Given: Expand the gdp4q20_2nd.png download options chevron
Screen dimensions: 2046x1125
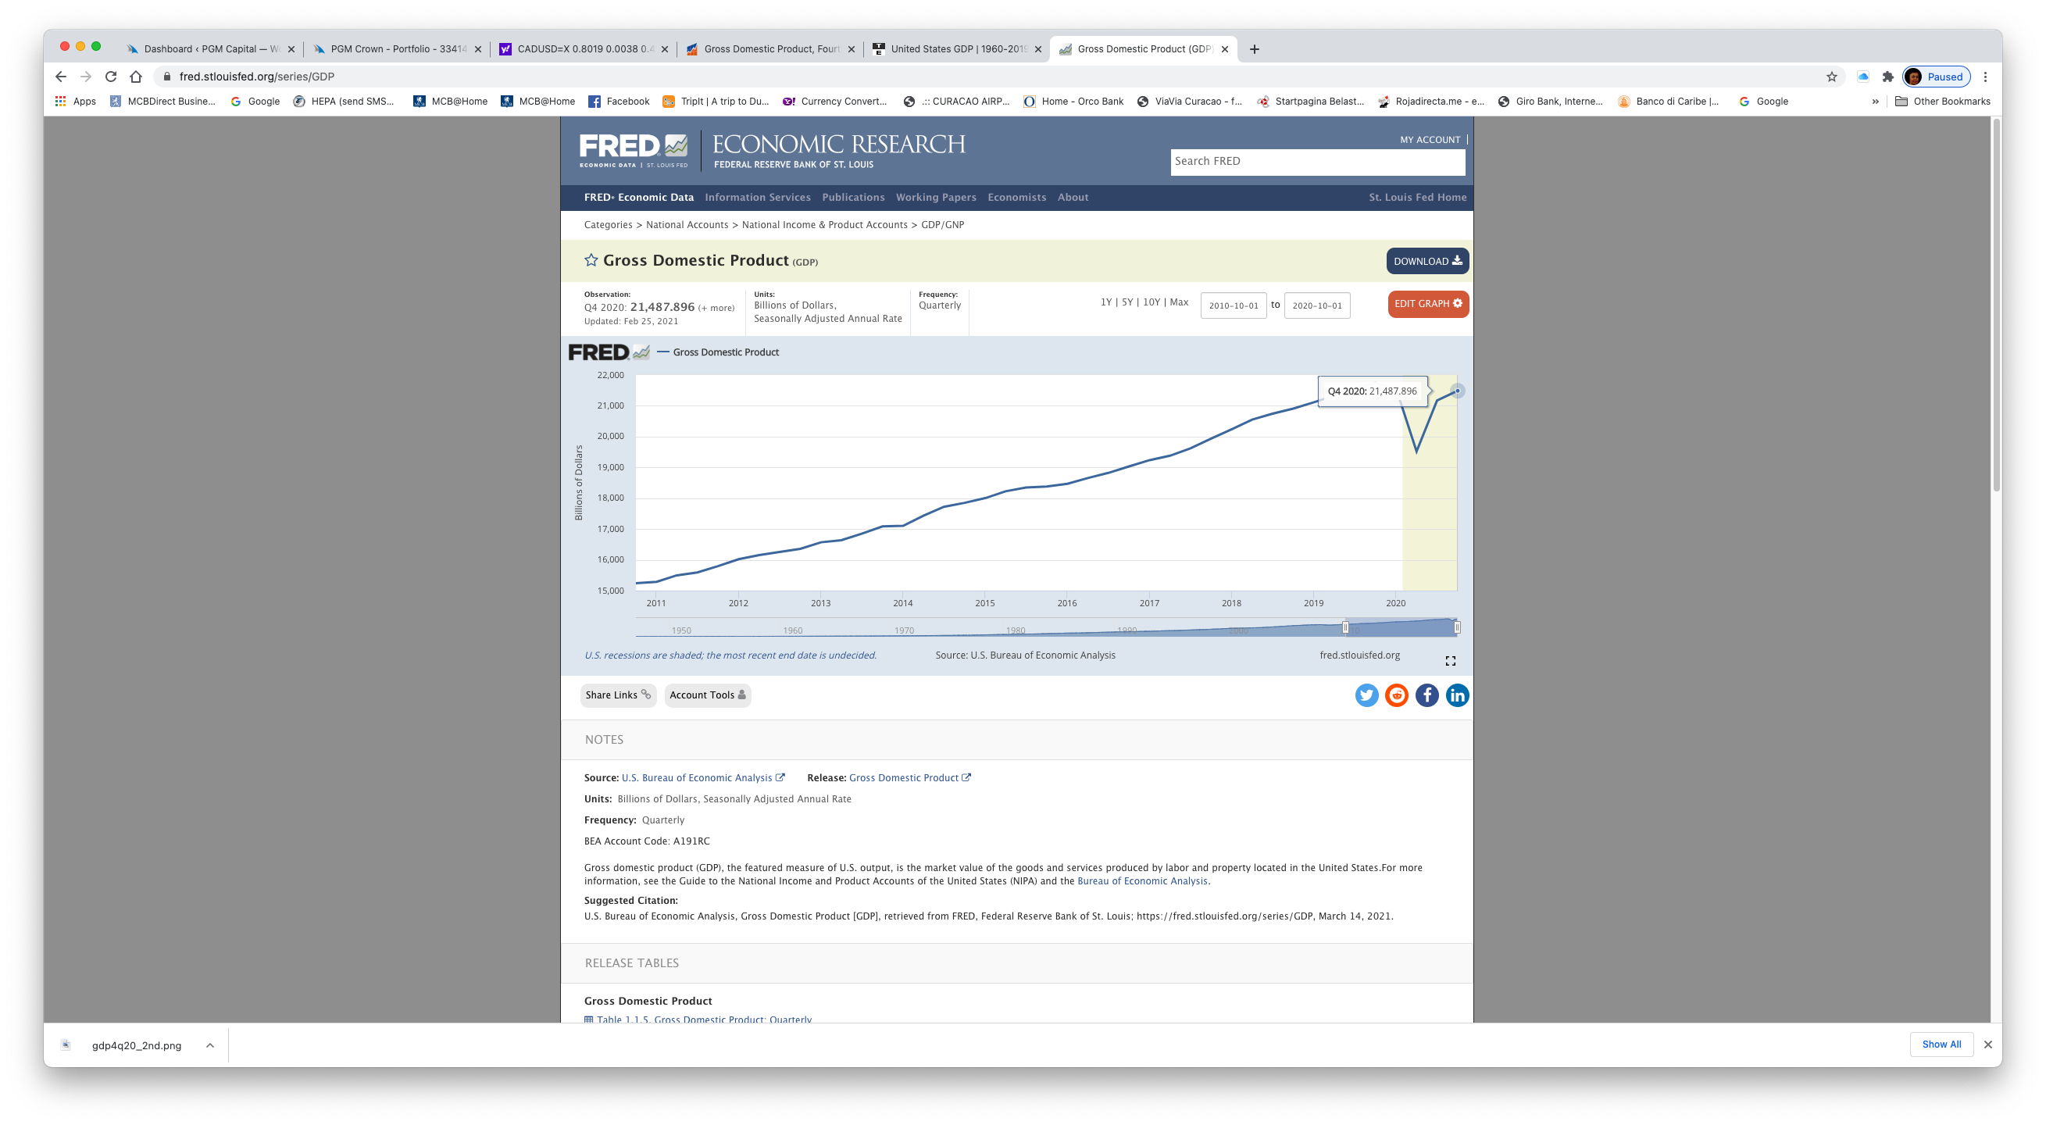Looking at the screenshot, I should [x=209, y=1045].
